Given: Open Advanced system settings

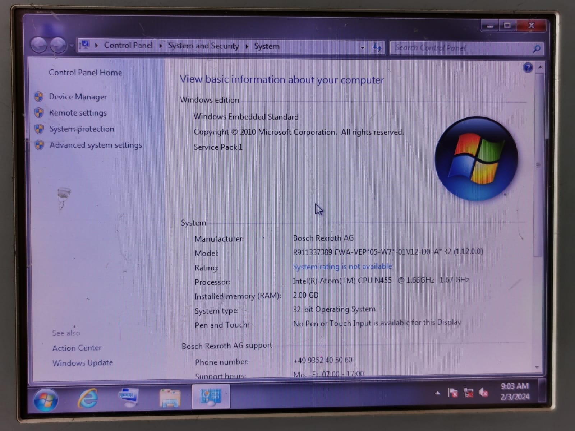Looking at the screenshot, I should tap(96, 145).
